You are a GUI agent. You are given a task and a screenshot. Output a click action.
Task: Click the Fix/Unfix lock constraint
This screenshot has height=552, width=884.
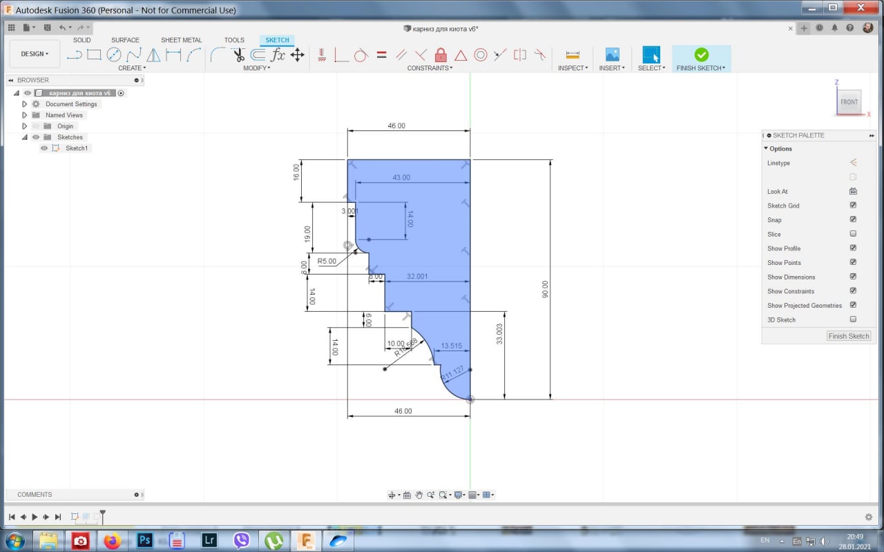coord(441,55)
